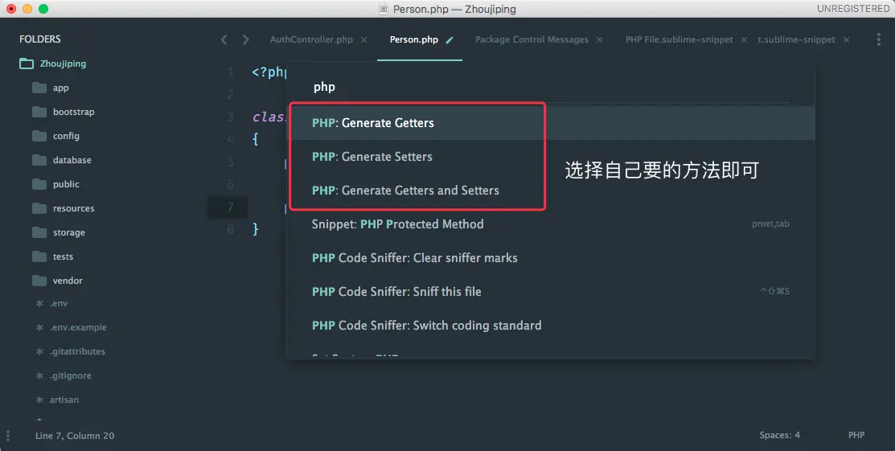
Task: Click the Zhoujiping root folder icon
Action: tap(27, 64)
